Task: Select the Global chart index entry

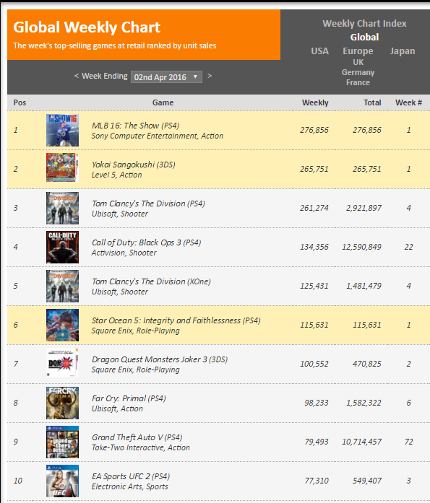Action: tap(364, 38)
